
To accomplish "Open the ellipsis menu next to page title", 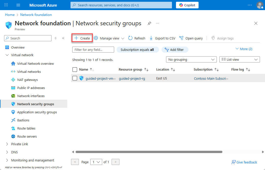I will pyautogui.click(x=157, y=23).
